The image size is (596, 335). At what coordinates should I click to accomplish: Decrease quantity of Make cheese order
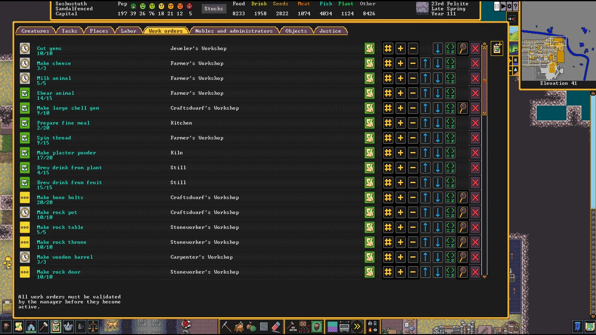[413, 63]
